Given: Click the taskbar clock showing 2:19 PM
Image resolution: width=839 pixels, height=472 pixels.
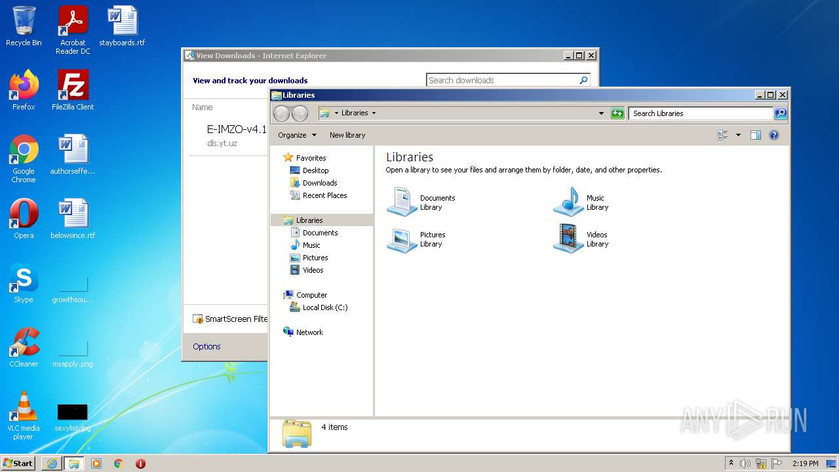Looking at the screenshot, I should click(805, 463).
